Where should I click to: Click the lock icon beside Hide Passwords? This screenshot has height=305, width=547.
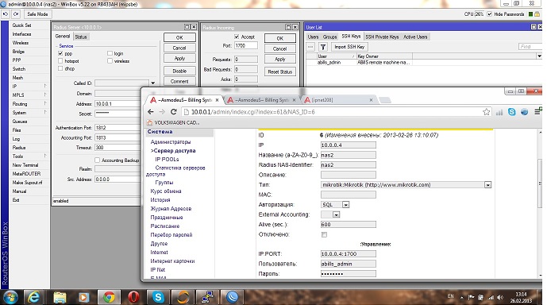(537, 14)
